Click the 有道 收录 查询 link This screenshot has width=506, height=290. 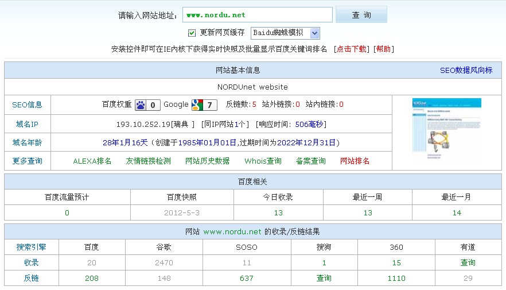[468, 263]
